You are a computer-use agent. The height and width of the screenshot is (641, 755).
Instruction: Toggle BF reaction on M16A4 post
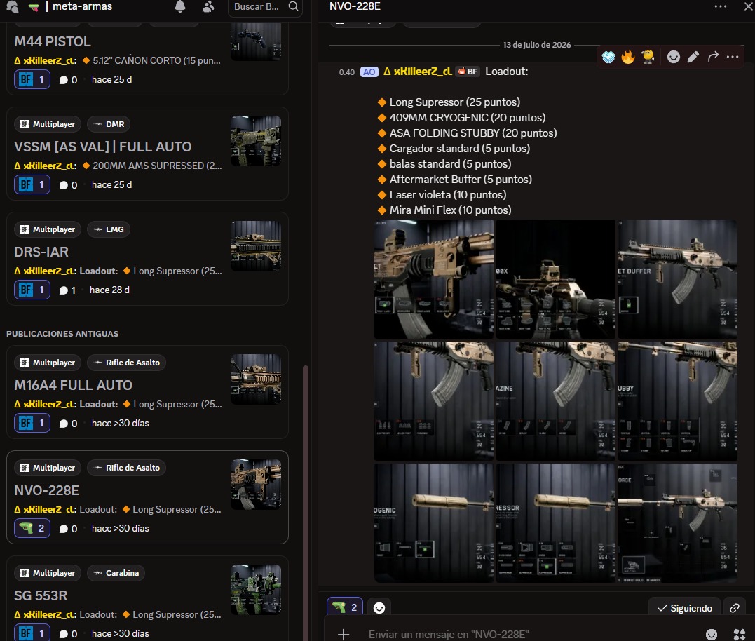coord(32,423)
